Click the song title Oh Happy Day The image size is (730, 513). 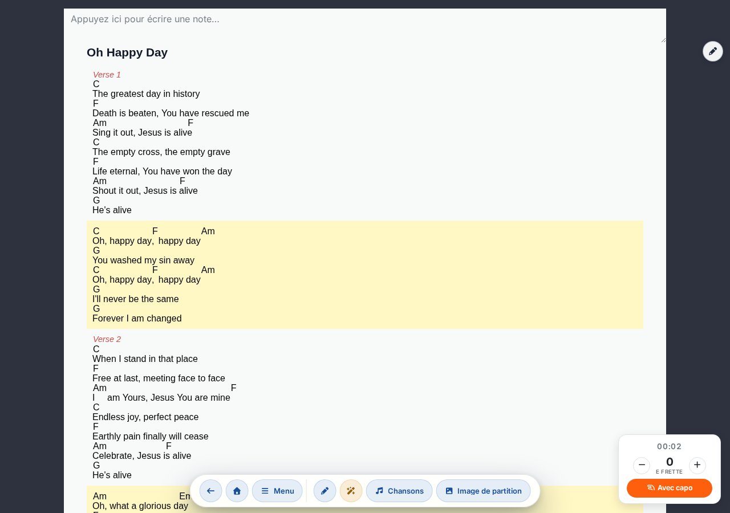pos(127,52)
